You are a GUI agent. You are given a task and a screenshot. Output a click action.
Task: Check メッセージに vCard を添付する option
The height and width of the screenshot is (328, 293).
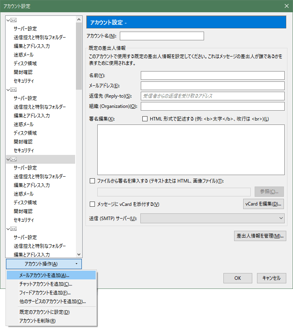coord(93,204)
